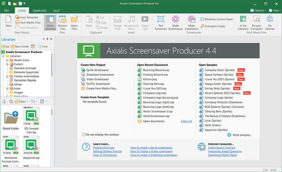The height and width of the screenshot is (172, 282).
Task: Toggle the Show Librarian button
Action: click(x=50, y=23)
